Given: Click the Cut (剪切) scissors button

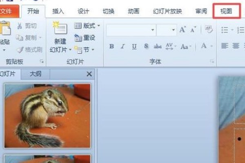Looking at the screenshot, I should 27,26.
